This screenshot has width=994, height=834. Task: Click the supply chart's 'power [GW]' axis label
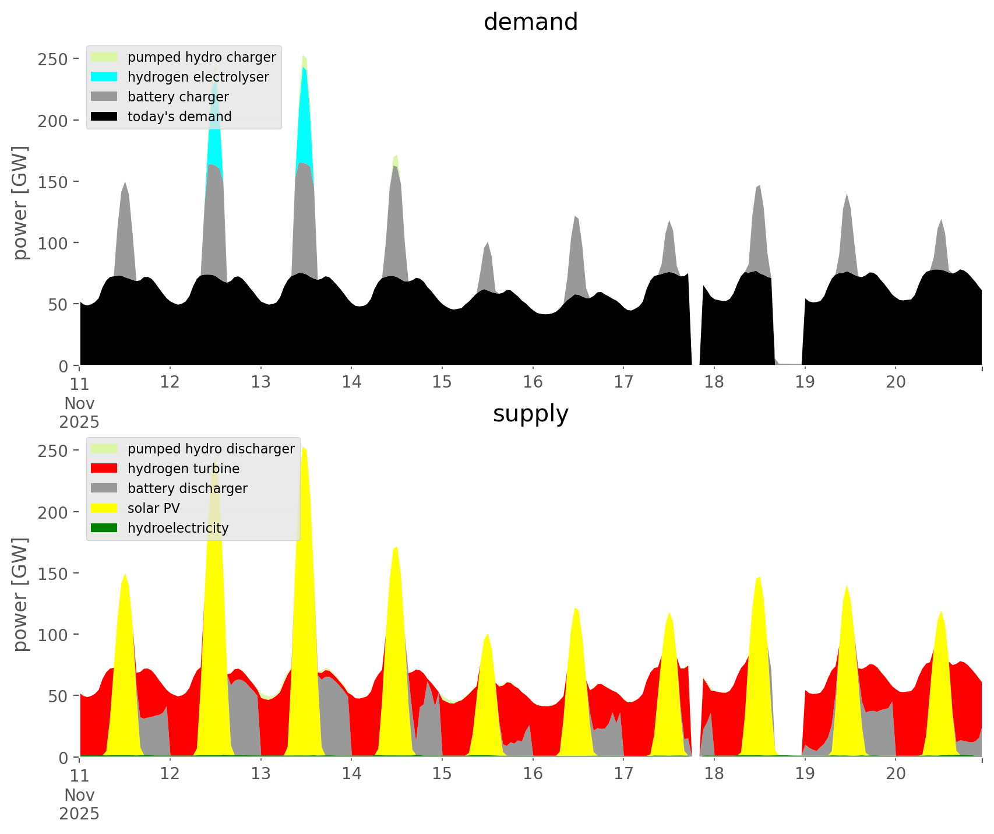click(x=20, y=594)
